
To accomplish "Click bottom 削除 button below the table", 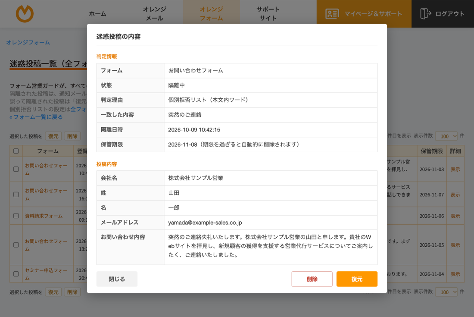I will point(72,292).
